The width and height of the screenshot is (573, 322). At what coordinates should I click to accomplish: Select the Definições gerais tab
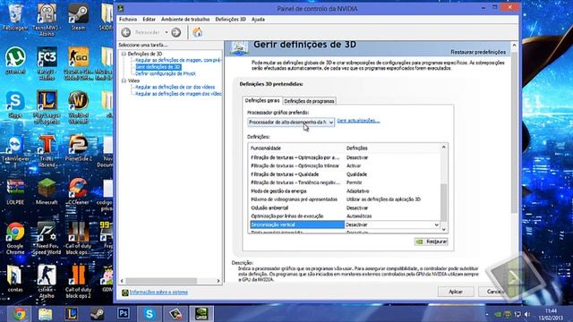click(262, 100)
